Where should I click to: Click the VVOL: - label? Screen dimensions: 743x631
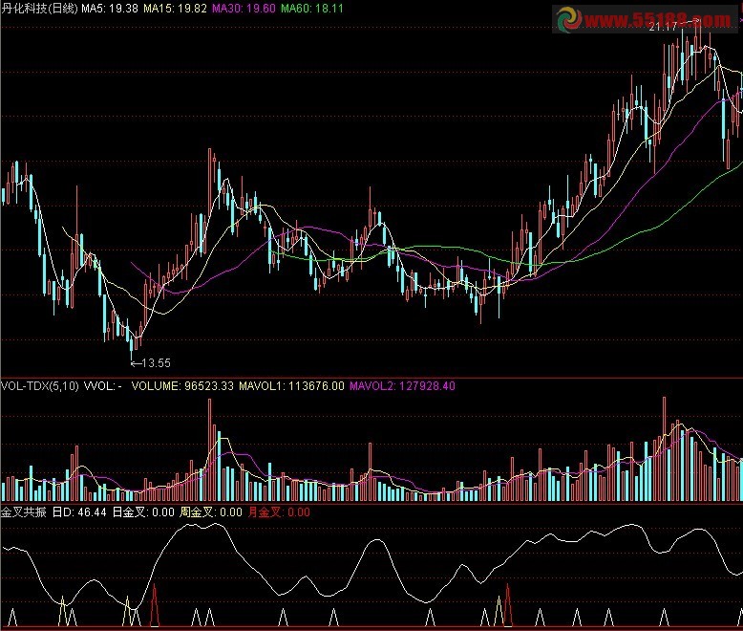[103, 385]
